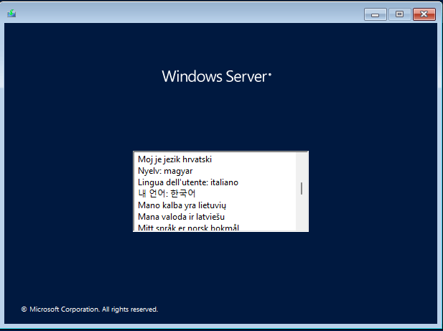Close the Windows Server setup window

pyautogui.click(x=424, y=14)
